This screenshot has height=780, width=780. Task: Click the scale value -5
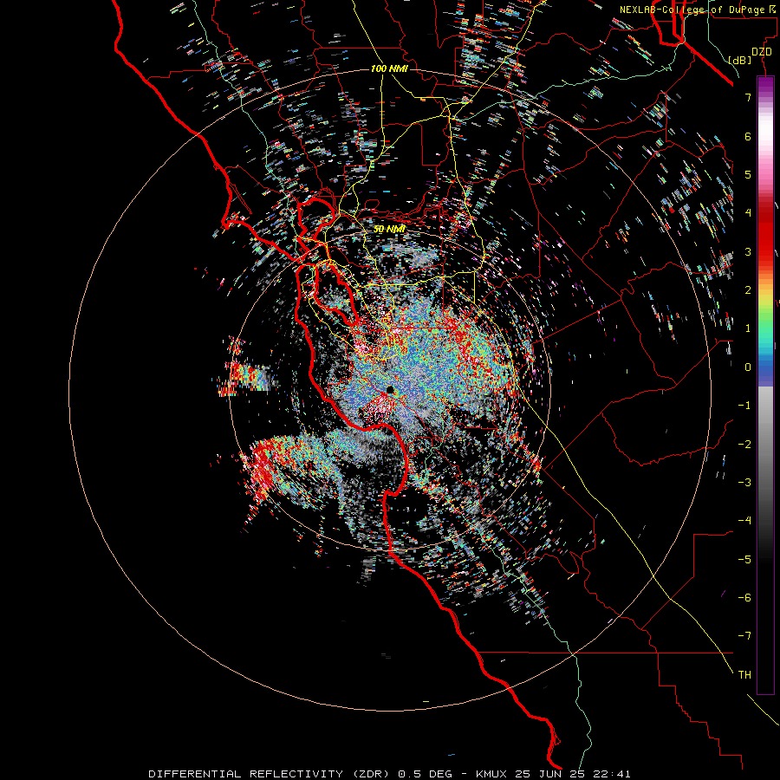coord(744,560)
